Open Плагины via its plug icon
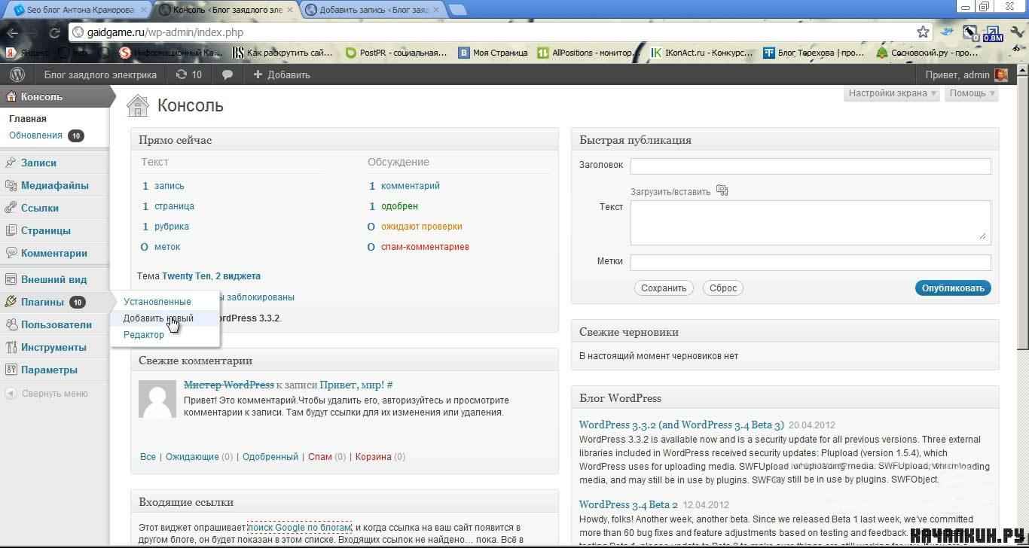The width and height of the screenshot is (1029, 548). click(11, 302)
